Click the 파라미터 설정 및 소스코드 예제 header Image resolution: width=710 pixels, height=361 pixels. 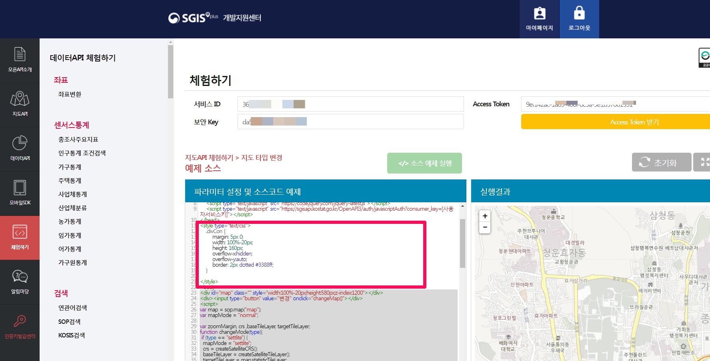tap(326, 191)
